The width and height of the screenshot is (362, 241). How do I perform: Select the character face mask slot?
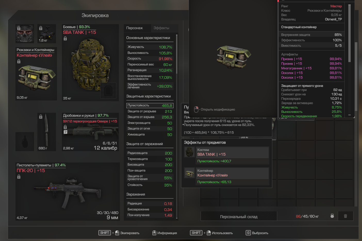[25, 34]
